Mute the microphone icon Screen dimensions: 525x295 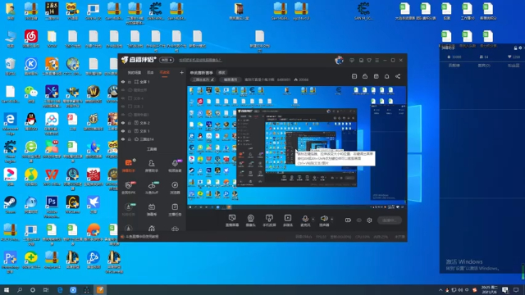pyautogui.click(x=305, y=219)
